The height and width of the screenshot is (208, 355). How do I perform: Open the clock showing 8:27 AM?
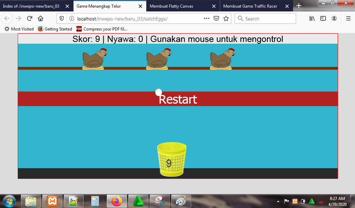coord(337,201)
